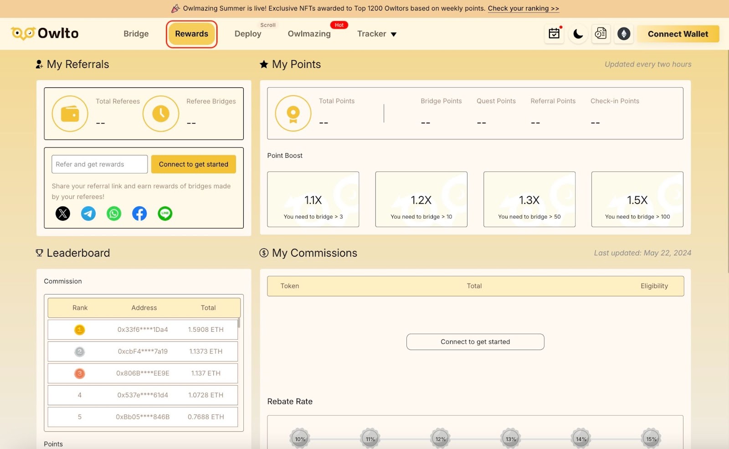Click address 0x806B****EE9E
Screen dimensions: 729x449
click(x=143, y=373)
